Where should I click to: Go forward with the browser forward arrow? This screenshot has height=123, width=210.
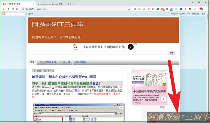tap(8, 9)
